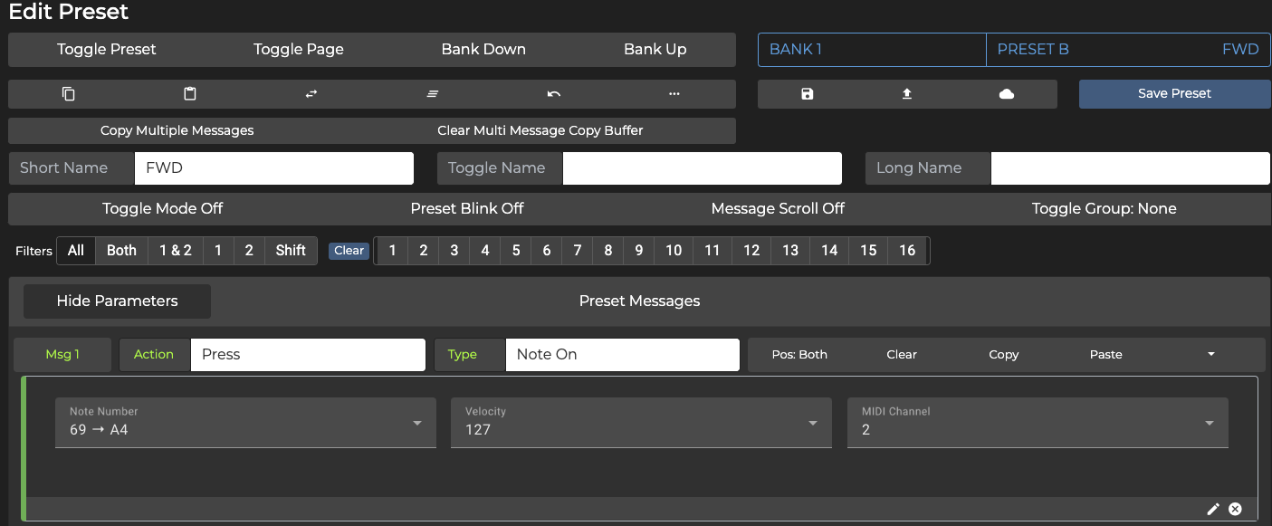1272x526 pixels.
Task: Click the swap arrows icon
Action: [x=311, y=94]
